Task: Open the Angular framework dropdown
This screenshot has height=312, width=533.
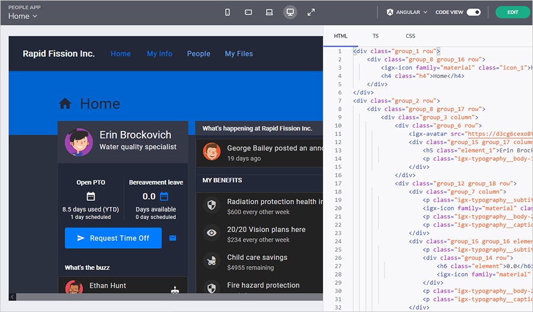Action: (x=407, y=12)
